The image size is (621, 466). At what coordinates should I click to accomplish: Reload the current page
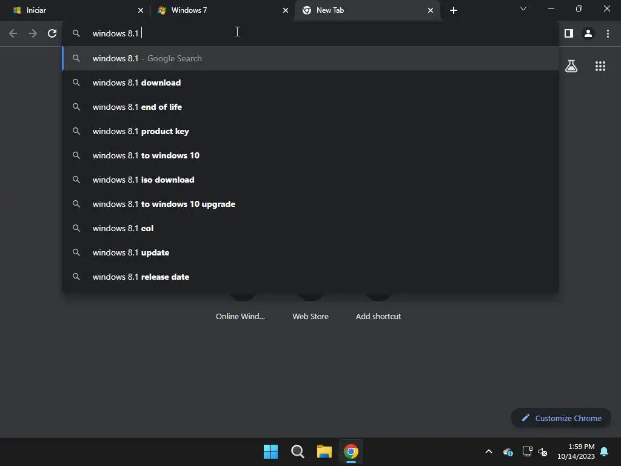pos(52,33)
